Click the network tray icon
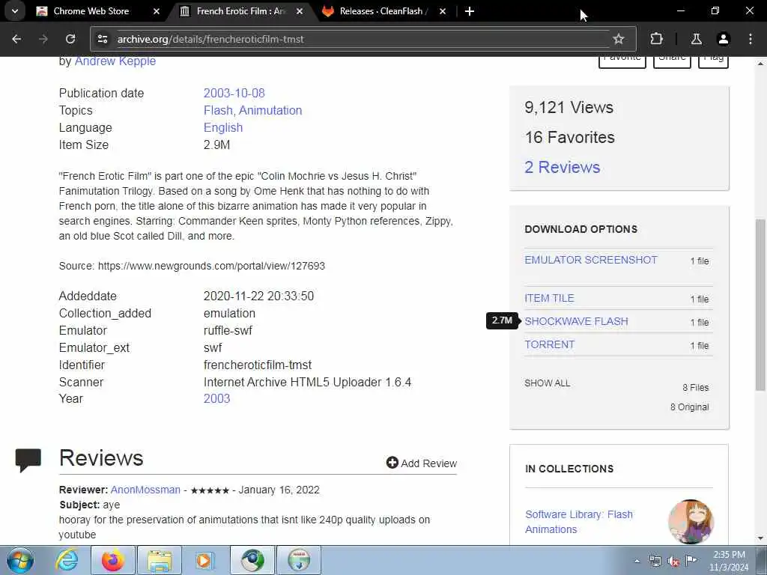The height and width of the screenshot is (575, 767). tap(655, 562)
